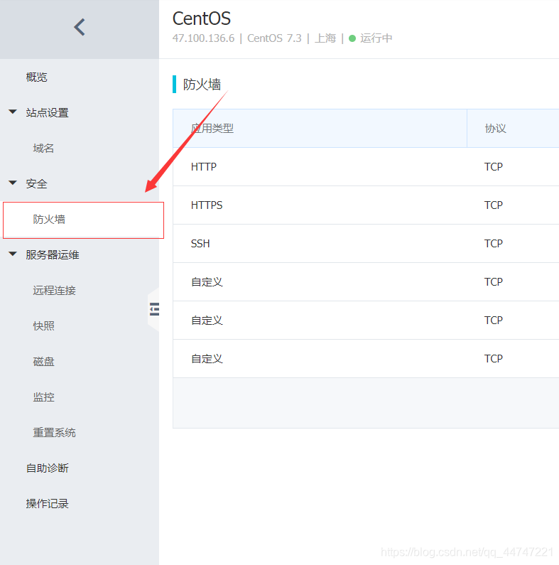Open the 监控 menu item
The height and width of the screenshot is (565, 559).
click(x=43, y=397)
